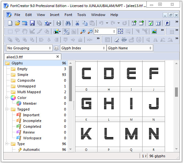Open the Glyph Index dropdown

tap(83, 48)
